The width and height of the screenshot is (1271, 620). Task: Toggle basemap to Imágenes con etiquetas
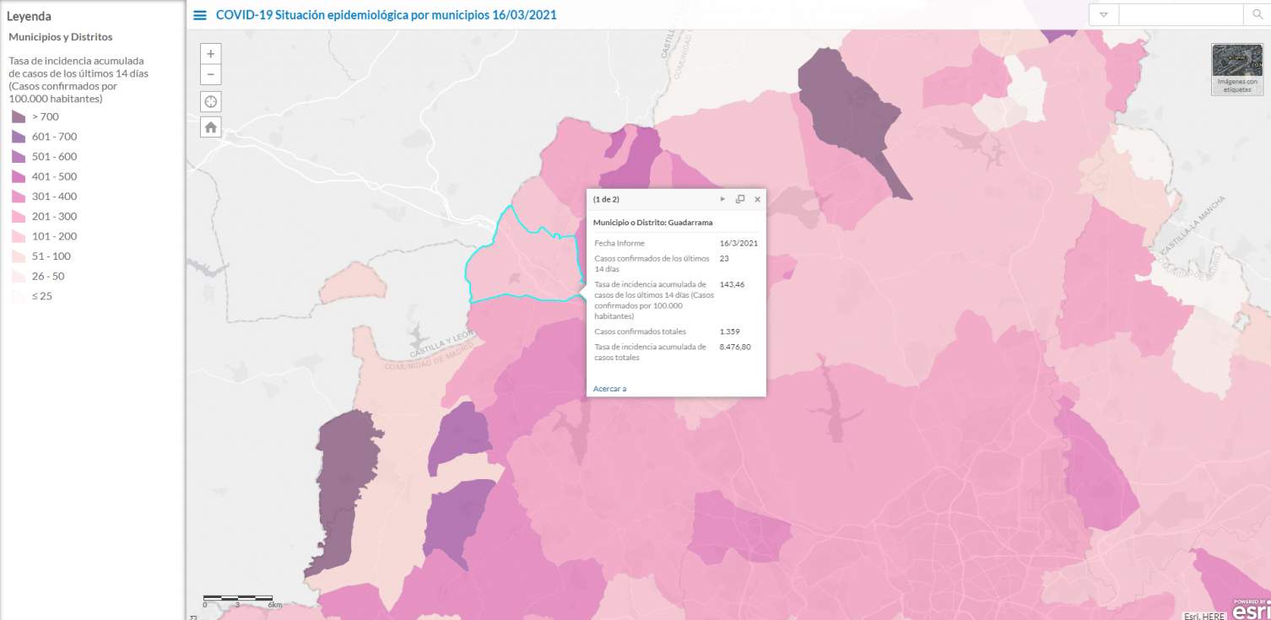1236,69
